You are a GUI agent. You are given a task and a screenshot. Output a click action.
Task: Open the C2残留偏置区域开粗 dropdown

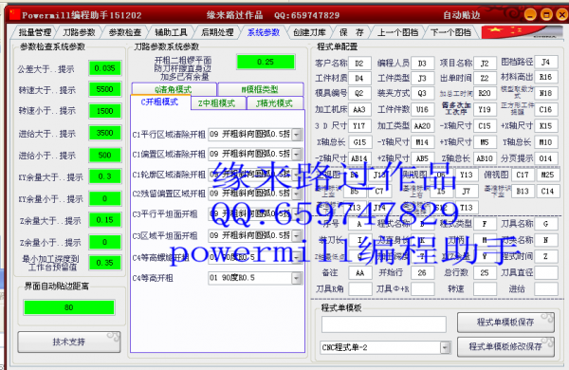[297, 194]
